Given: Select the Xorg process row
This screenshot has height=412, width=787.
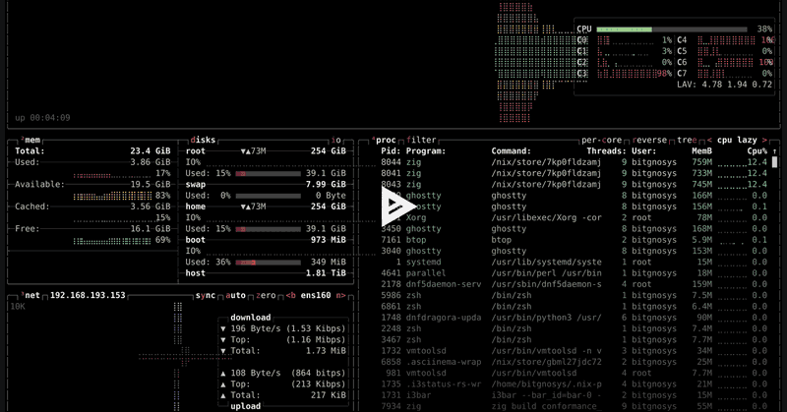Looking at the screenshot, I should point(574,217).
